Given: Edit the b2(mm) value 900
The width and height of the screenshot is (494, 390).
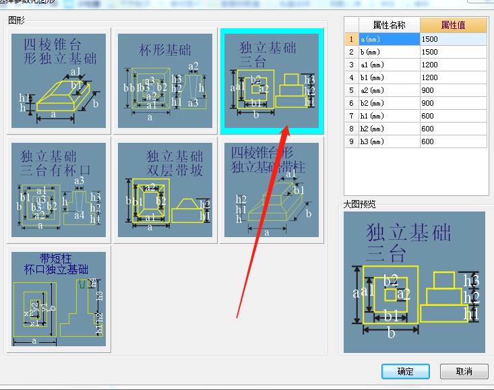Looking at the screenshot, I should pyautogui.click(x=454, y=103).
